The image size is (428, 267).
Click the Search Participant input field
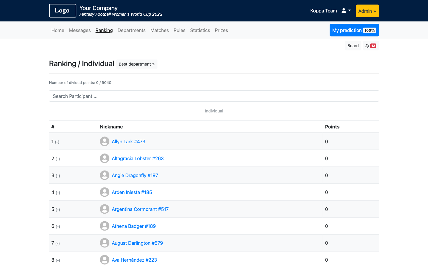[x=214, y=96]
